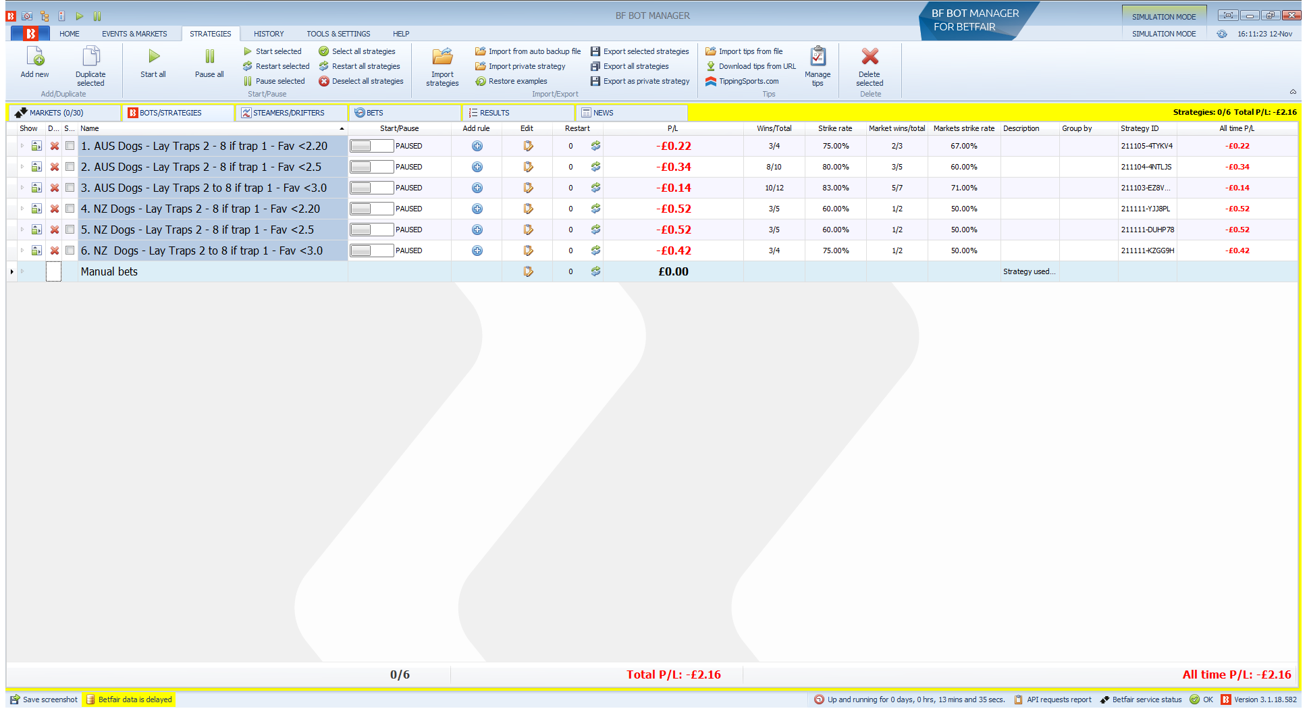Screen dimensions: 1307x713
Task: Edit strategy 2 AUS Dogs Fav <2.5
Action: pyautogui.click(x=528, y=167)
